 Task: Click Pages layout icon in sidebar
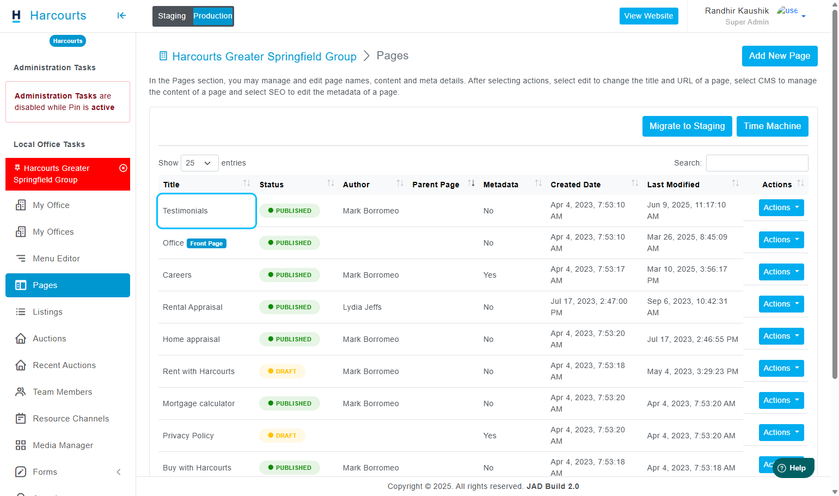(21, 285)
